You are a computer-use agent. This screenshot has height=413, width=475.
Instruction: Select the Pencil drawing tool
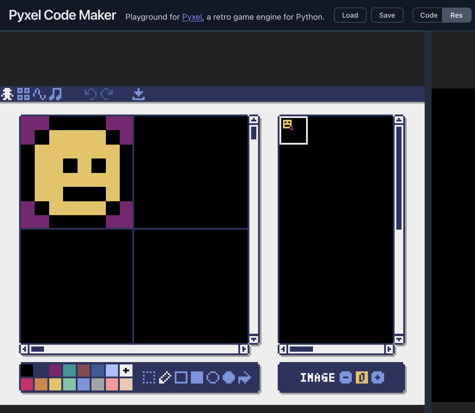click(x=165, y=378)
